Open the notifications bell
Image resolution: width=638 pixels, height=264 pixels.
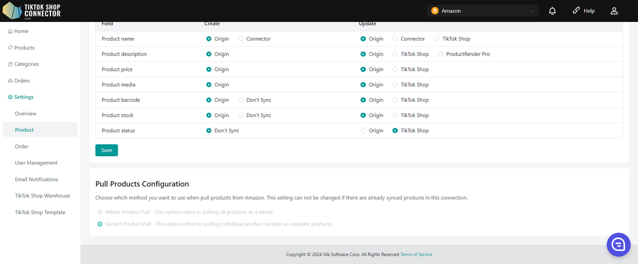point(552,11)
